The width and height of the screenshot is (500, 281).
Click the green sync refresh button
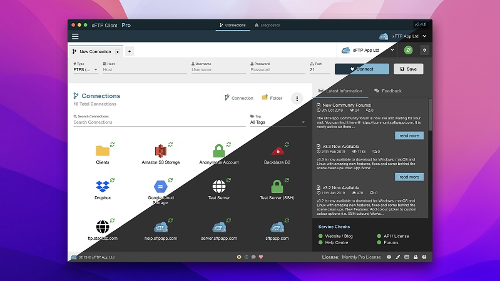408,50
